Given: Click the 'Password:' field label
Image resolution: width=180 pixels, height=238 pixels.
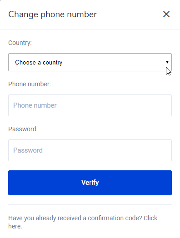Looking at the screenshot, I should 23,129.
